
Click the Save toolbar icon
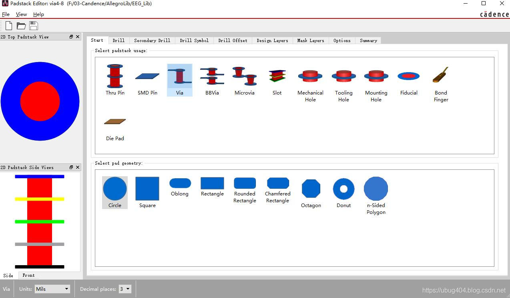point(34,26)
